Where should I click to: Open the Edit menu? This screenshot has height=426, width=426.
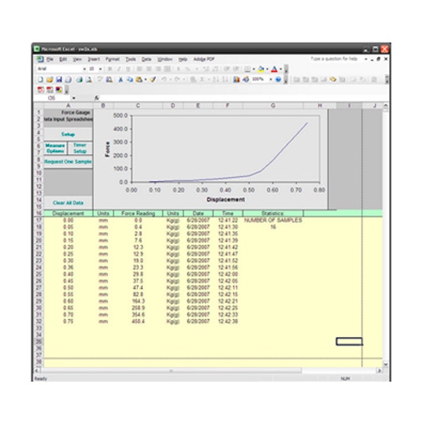(63, 59)
